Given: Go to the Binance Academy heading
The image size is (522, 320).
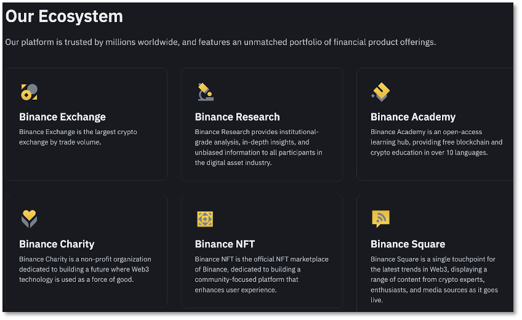Looking at the screenshot, I should 412,117.
